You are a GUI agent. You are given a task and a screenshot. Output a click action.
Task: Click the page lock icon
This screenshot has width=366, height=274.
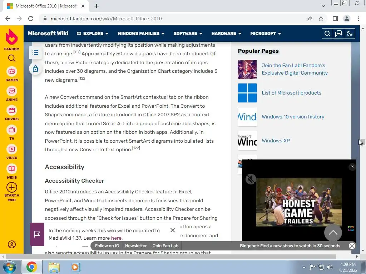tap(35, 69)
